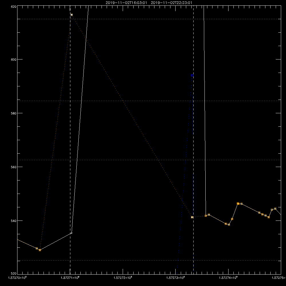Click the end timestamp 2019-11-02T22:23:01
This screenshot has width=286, height=286.
pyautogui.click(x=171, y=3)
